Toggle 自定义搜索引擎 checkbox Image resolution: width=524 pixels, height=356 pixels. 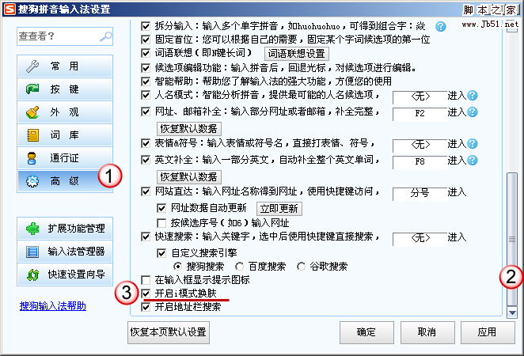tap(161, 253)
